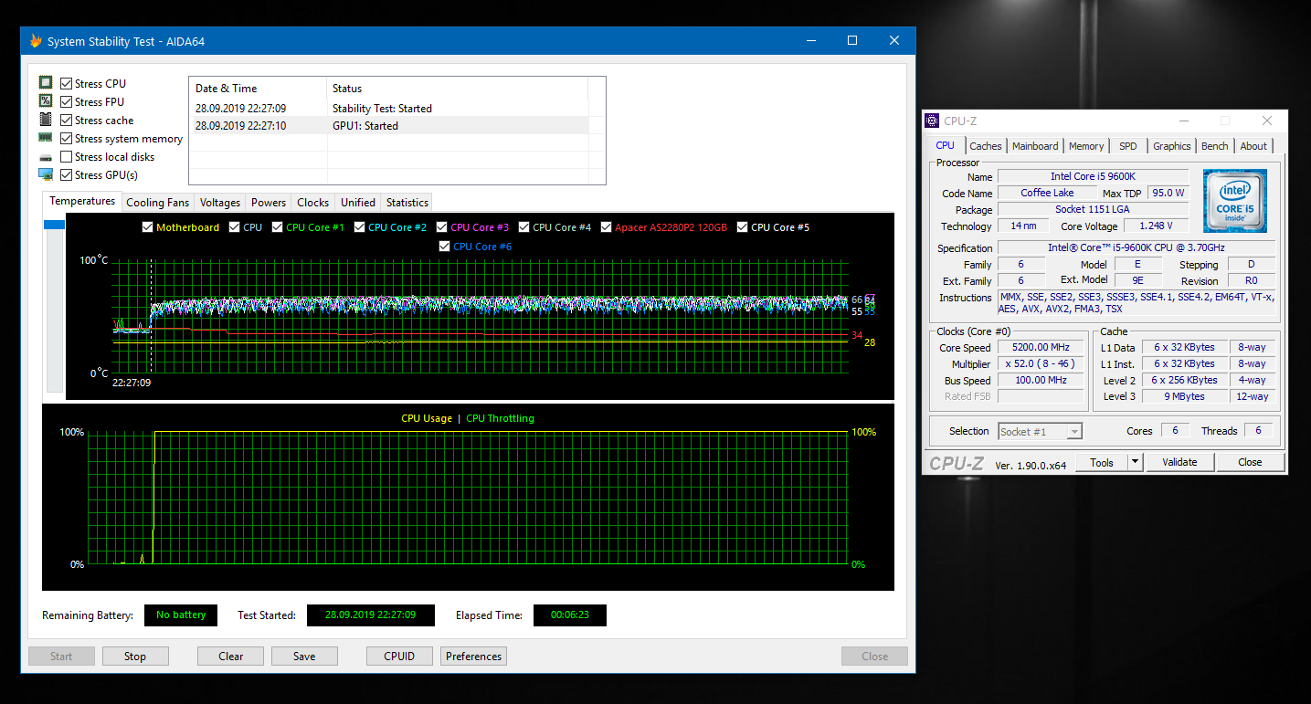Switch to the Cooling Fans tab
This screenshot has height=704, width=1311.
click(x=158, y=203)
